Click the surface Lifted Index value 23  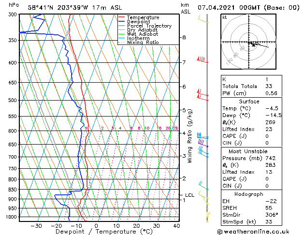[x=269, y=129]
